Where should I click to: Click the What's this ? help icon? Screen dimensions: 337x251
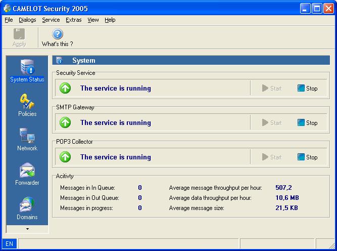point(58,34)
